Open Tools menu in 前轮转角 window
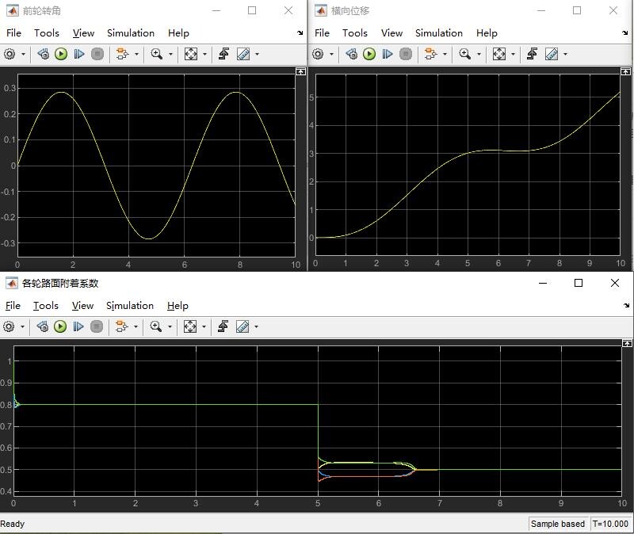 (47, 33)
